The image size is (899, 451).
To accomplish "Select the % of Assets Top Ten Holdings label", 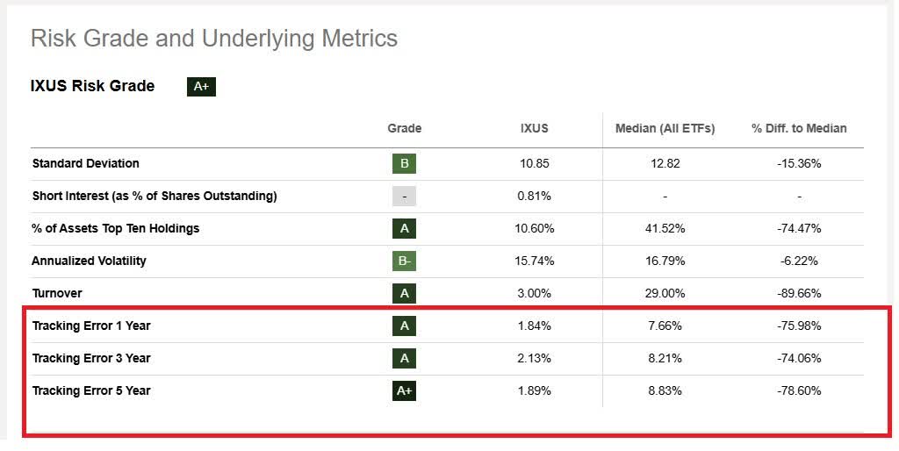I will click(x=116, y=228).
